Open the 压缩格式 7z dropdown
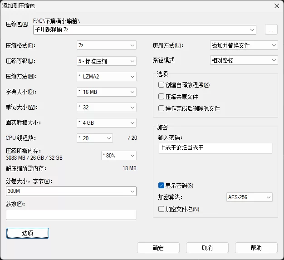Viewport: 284px width, 260px height. (x=107, y=45)
